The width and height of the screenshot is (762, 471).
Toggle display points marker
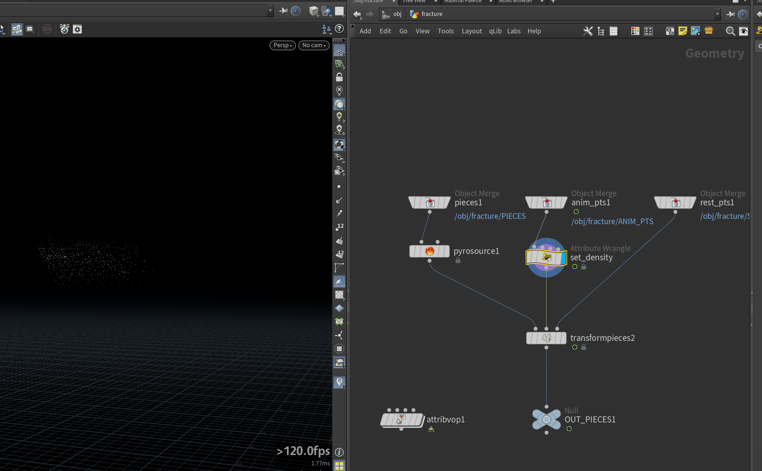pyautogui.click(x=339, y=187)
